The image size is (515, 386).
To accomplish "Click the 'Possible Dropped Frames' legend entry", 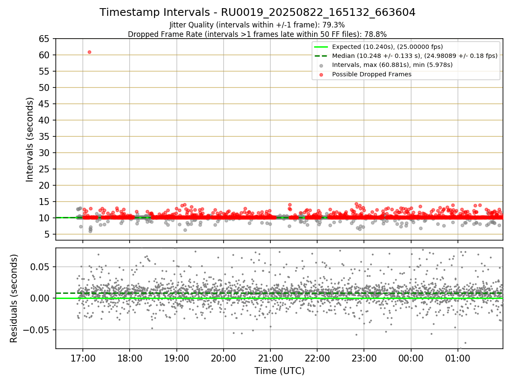I will (x=372, y=74).
